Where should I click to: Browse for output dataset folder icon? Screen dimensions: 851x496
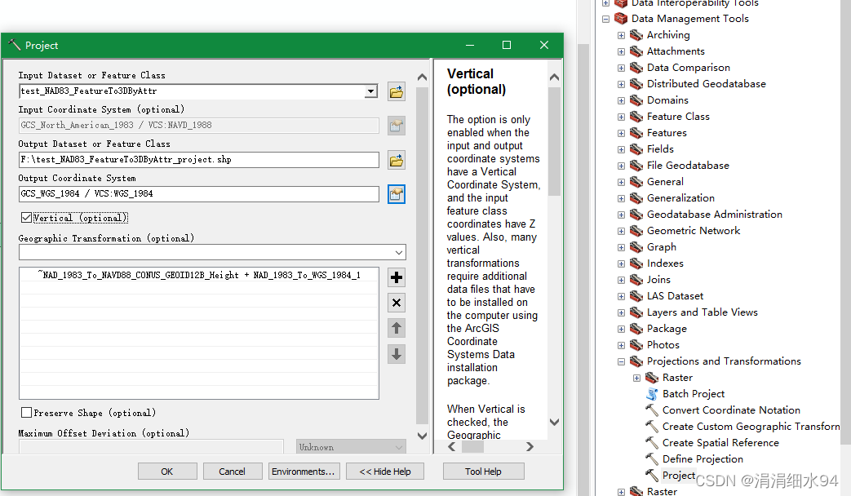(397, 160)
